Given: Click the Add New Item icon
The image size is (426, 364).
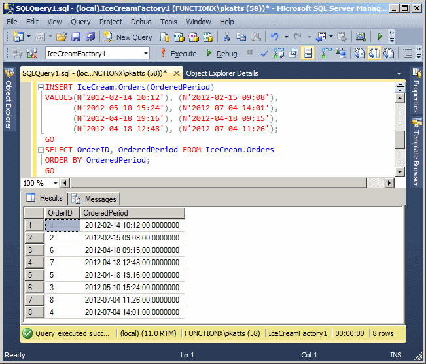Looking at the screenshot, I should click(40, 37).
